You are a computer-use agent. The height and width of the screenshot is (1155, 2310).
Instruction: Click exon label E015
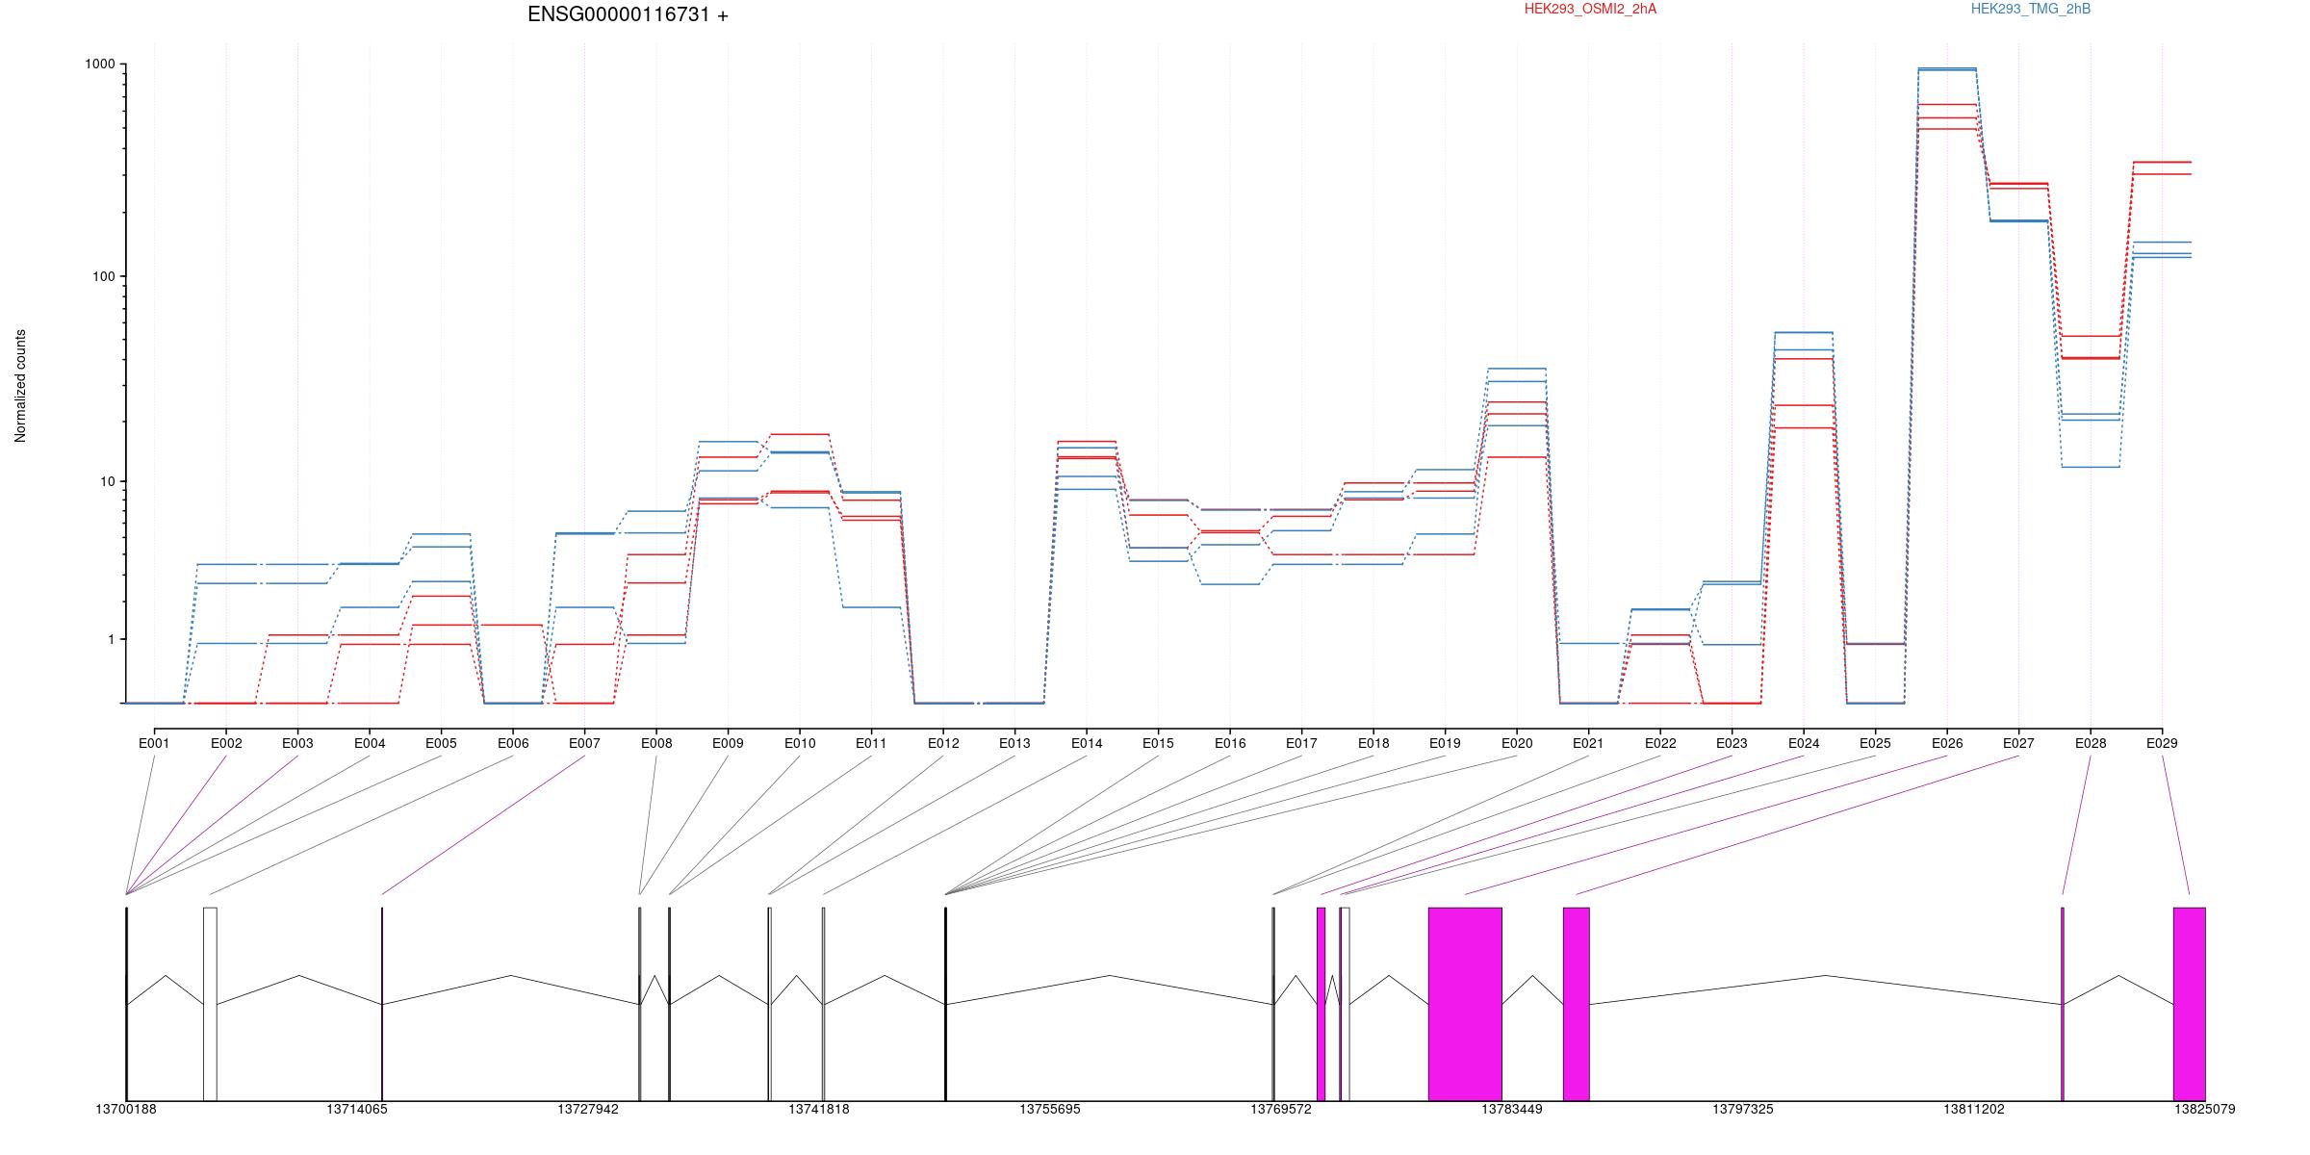pyautogui.click(x=1158, y=743)
